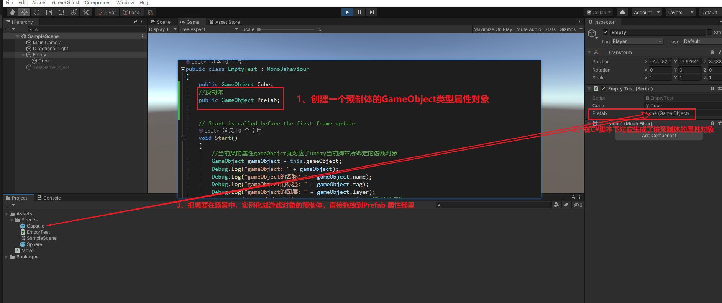Select the Scale tool icon

49,12
